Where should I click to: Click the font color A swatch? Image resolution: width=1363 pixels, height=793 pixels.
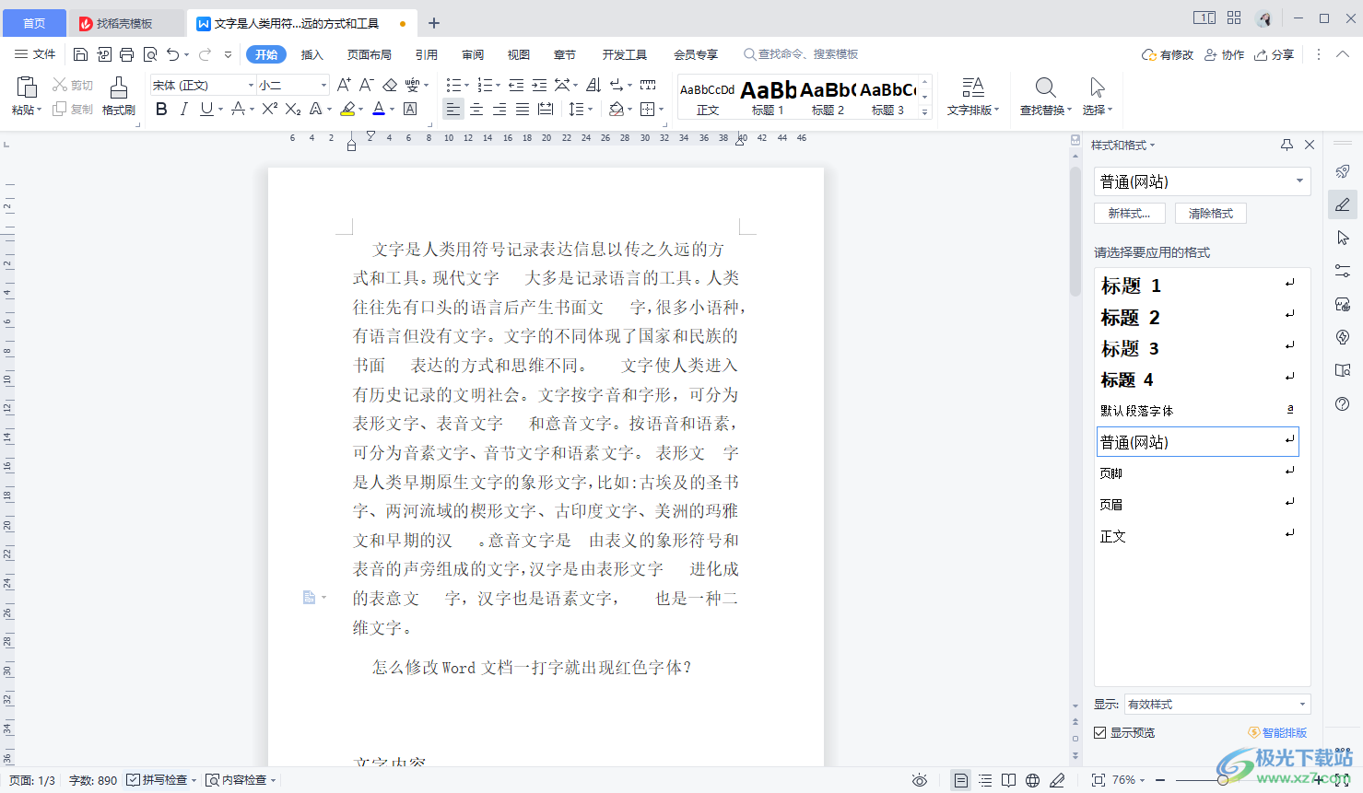pos(379,109)
